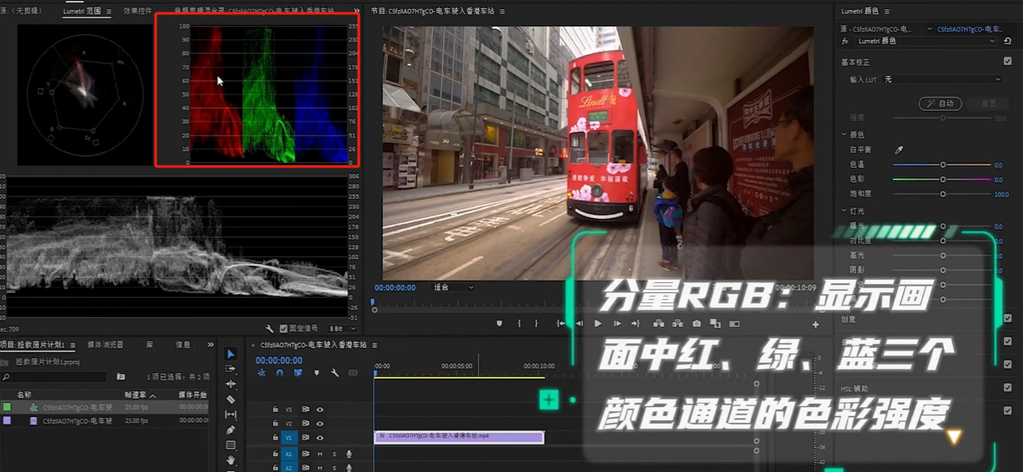Select the Hand tool
The height and width of the screenshot is (472, 1023).
click(x=231, y=460)
